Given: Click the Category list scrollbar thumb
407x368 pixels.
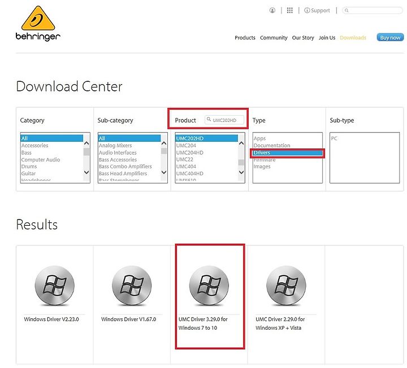Looking at the screenshot, I should (86, 152).
